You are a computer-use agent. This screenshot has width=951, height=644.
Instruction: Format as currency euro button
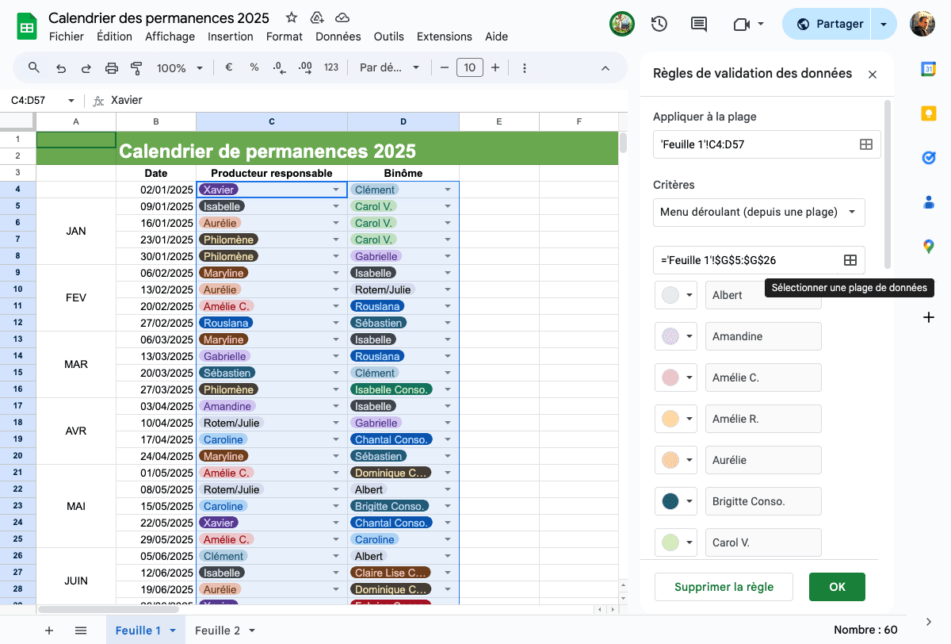[x=229, y=68]
